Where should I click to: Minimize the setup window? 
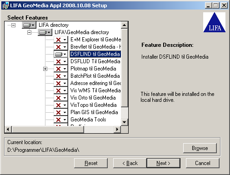pyautogui.click(x=208, y=5)
